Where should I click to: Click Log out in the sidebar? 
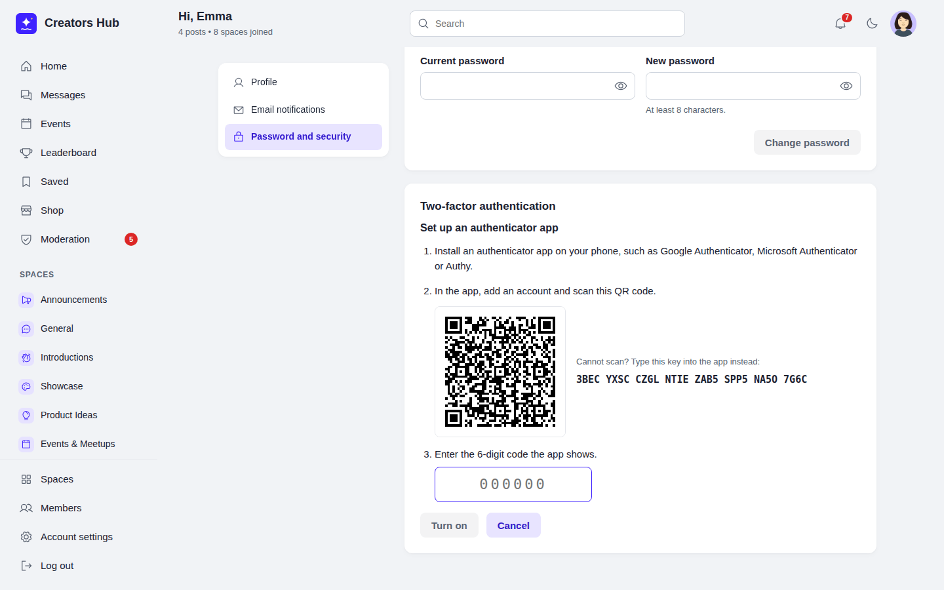[x=79, y=566]
